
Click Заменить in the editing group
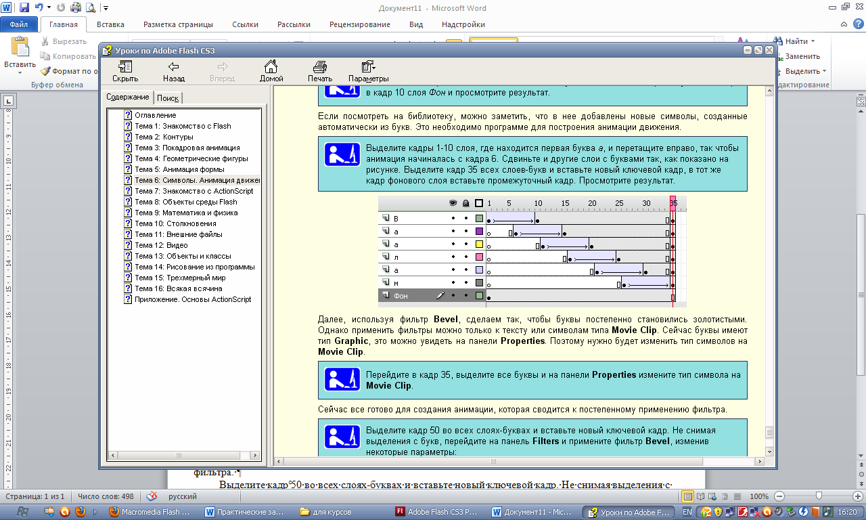click(x=797, y=56)
